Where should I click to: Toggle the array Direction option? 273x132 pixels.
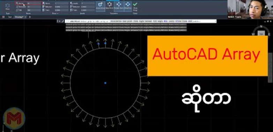point(128,6)
